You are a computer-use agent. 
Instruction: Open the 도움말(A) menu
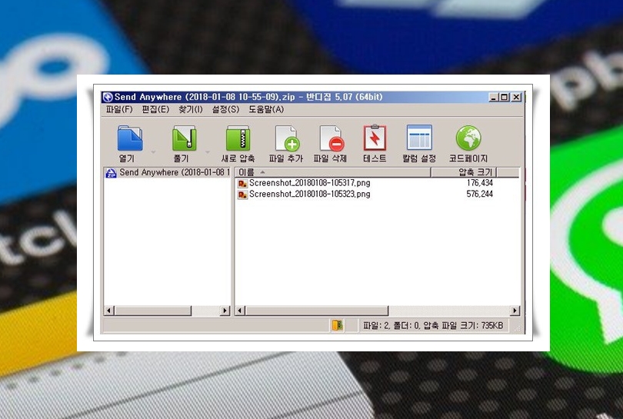[266, 109]
